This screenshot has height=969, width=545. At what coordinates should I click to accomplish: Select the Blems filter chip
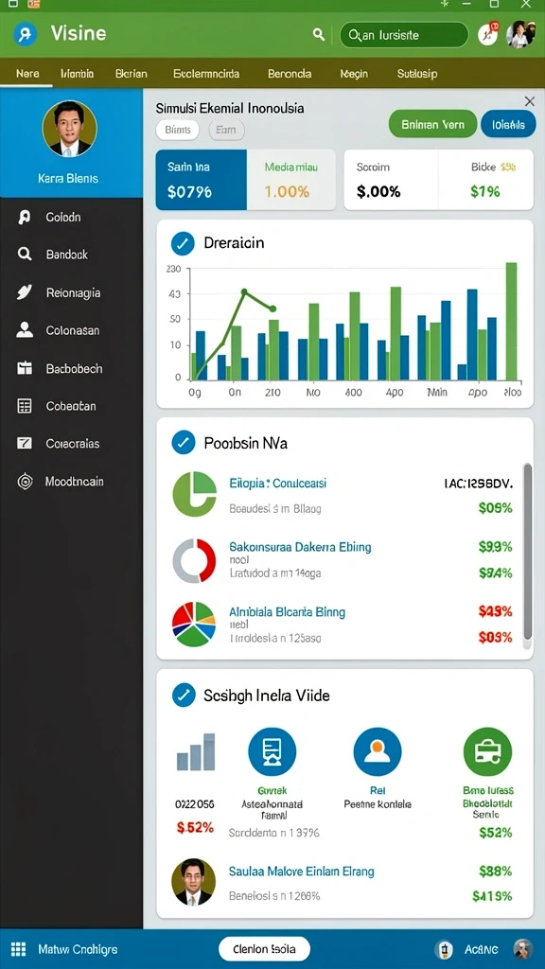[178, 130]
